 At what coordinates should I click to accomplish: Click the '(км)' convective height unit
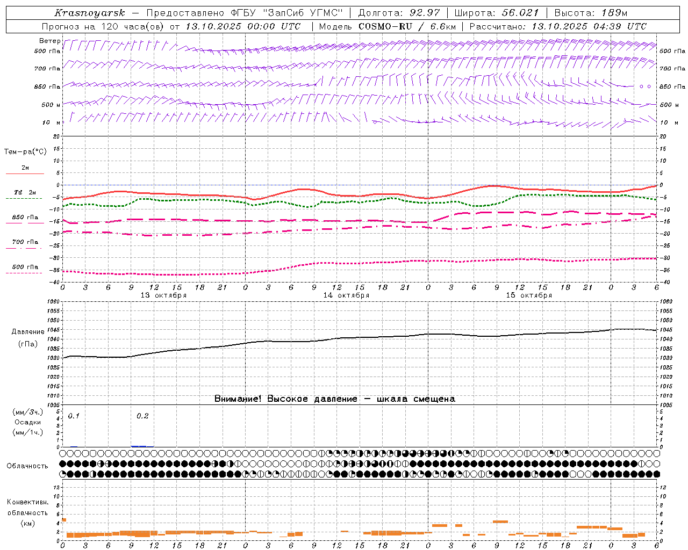coord(27,524)
